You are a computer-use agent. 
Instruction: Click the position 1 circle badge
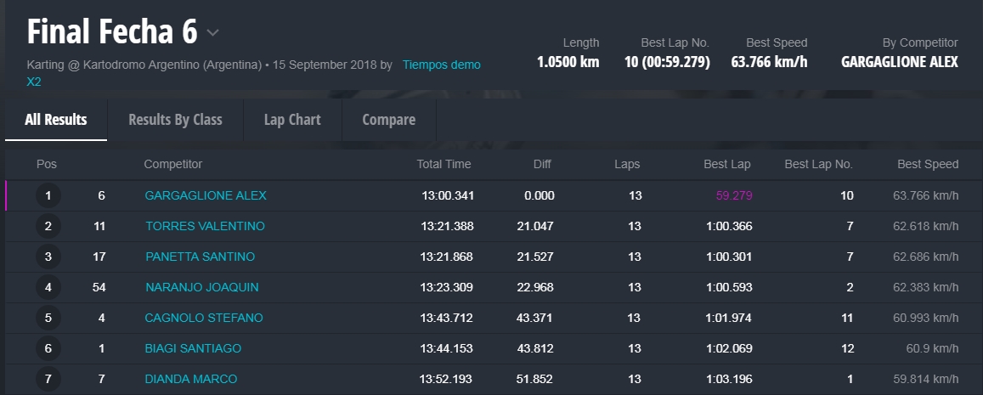point(48,196)
